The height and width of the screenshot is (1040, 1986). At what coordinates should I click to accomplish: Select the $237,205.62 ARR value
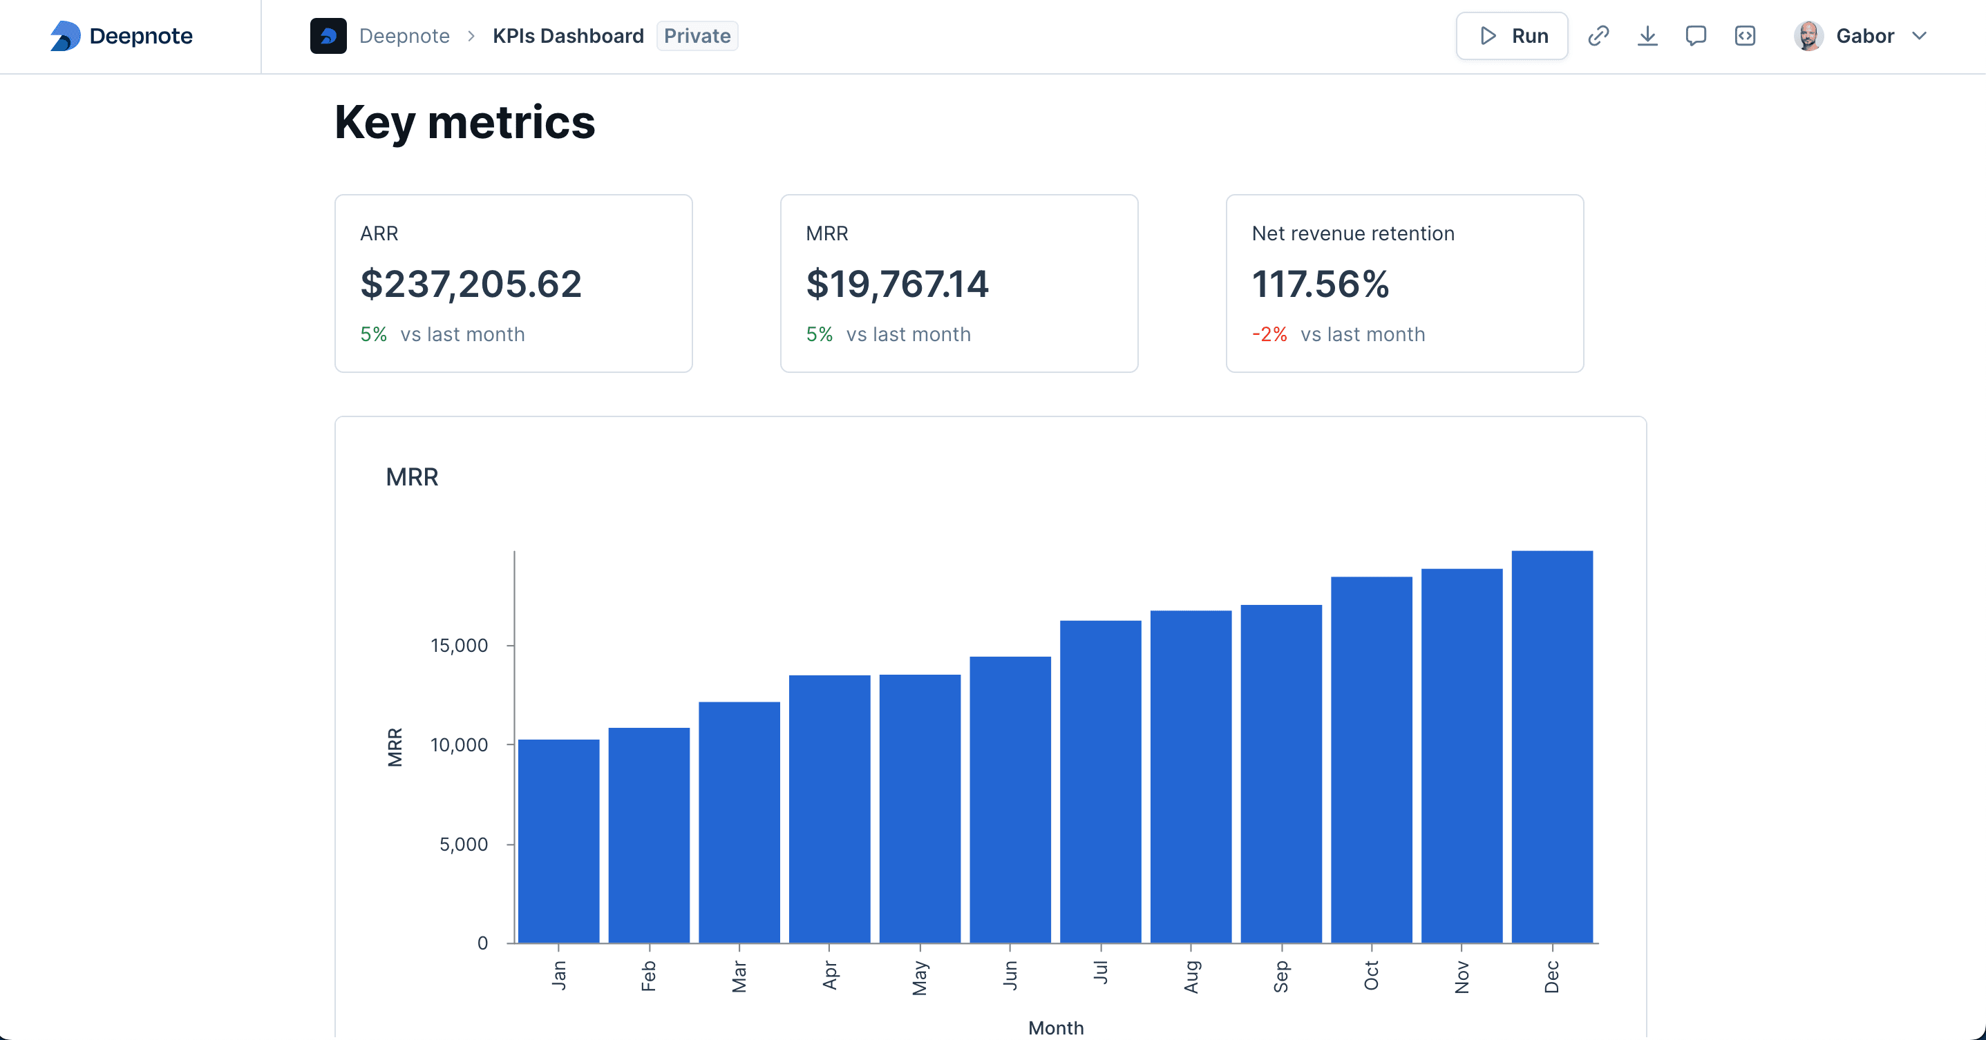tap(471, 284)
